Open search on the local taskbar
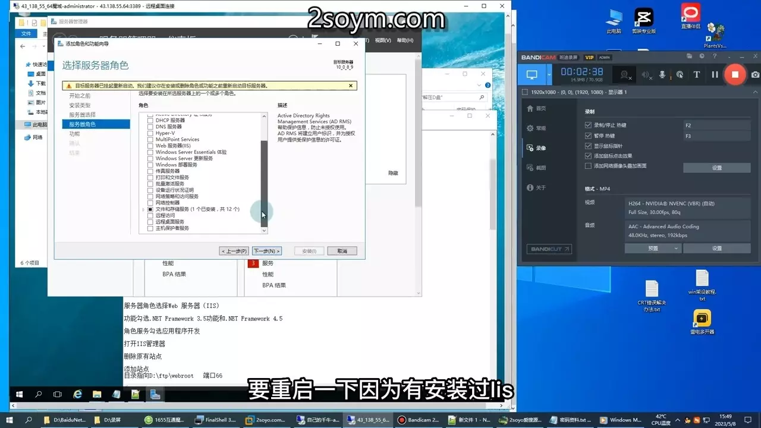Image resolution: width=761 pixels, height=428 pixels. pos(29,420)
